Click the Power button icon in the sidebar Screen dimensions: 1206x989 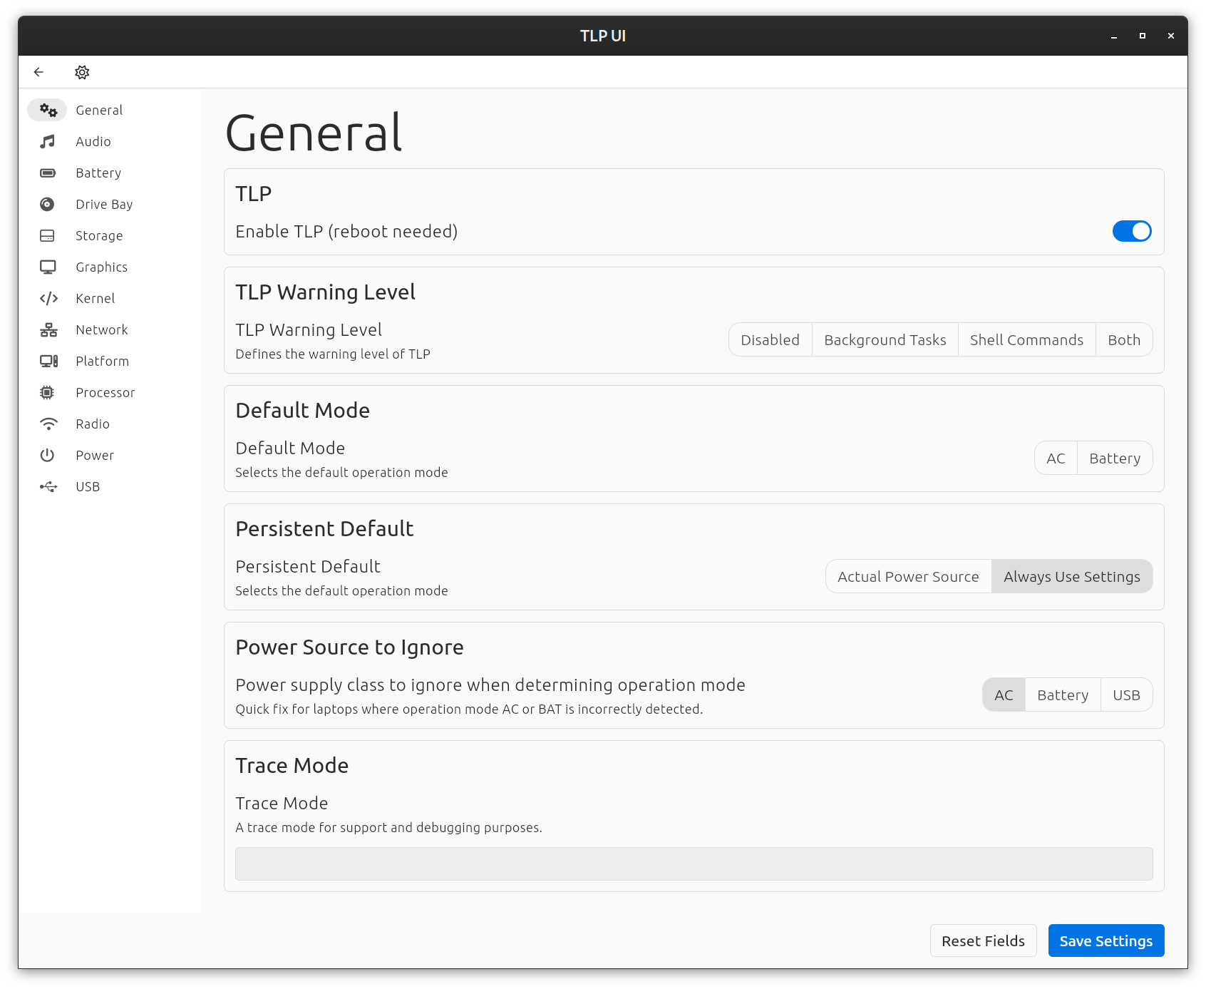[x=48, y=455]
